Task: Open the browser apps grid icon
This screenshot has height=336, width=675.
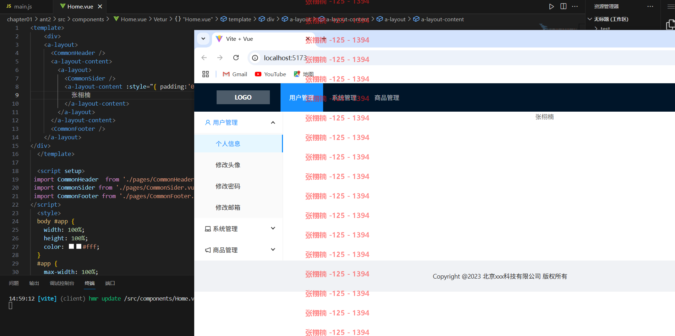Action: tap(206, 74)
